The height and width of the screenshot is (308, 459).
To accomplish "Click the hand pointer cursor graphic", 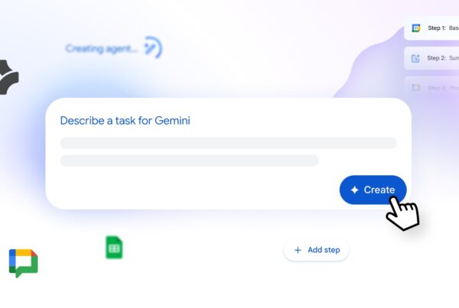I will [402, 213].
